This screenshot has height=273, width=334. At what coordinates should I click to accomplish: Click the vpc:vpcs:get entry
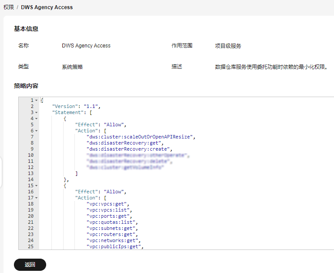[108, 204]
